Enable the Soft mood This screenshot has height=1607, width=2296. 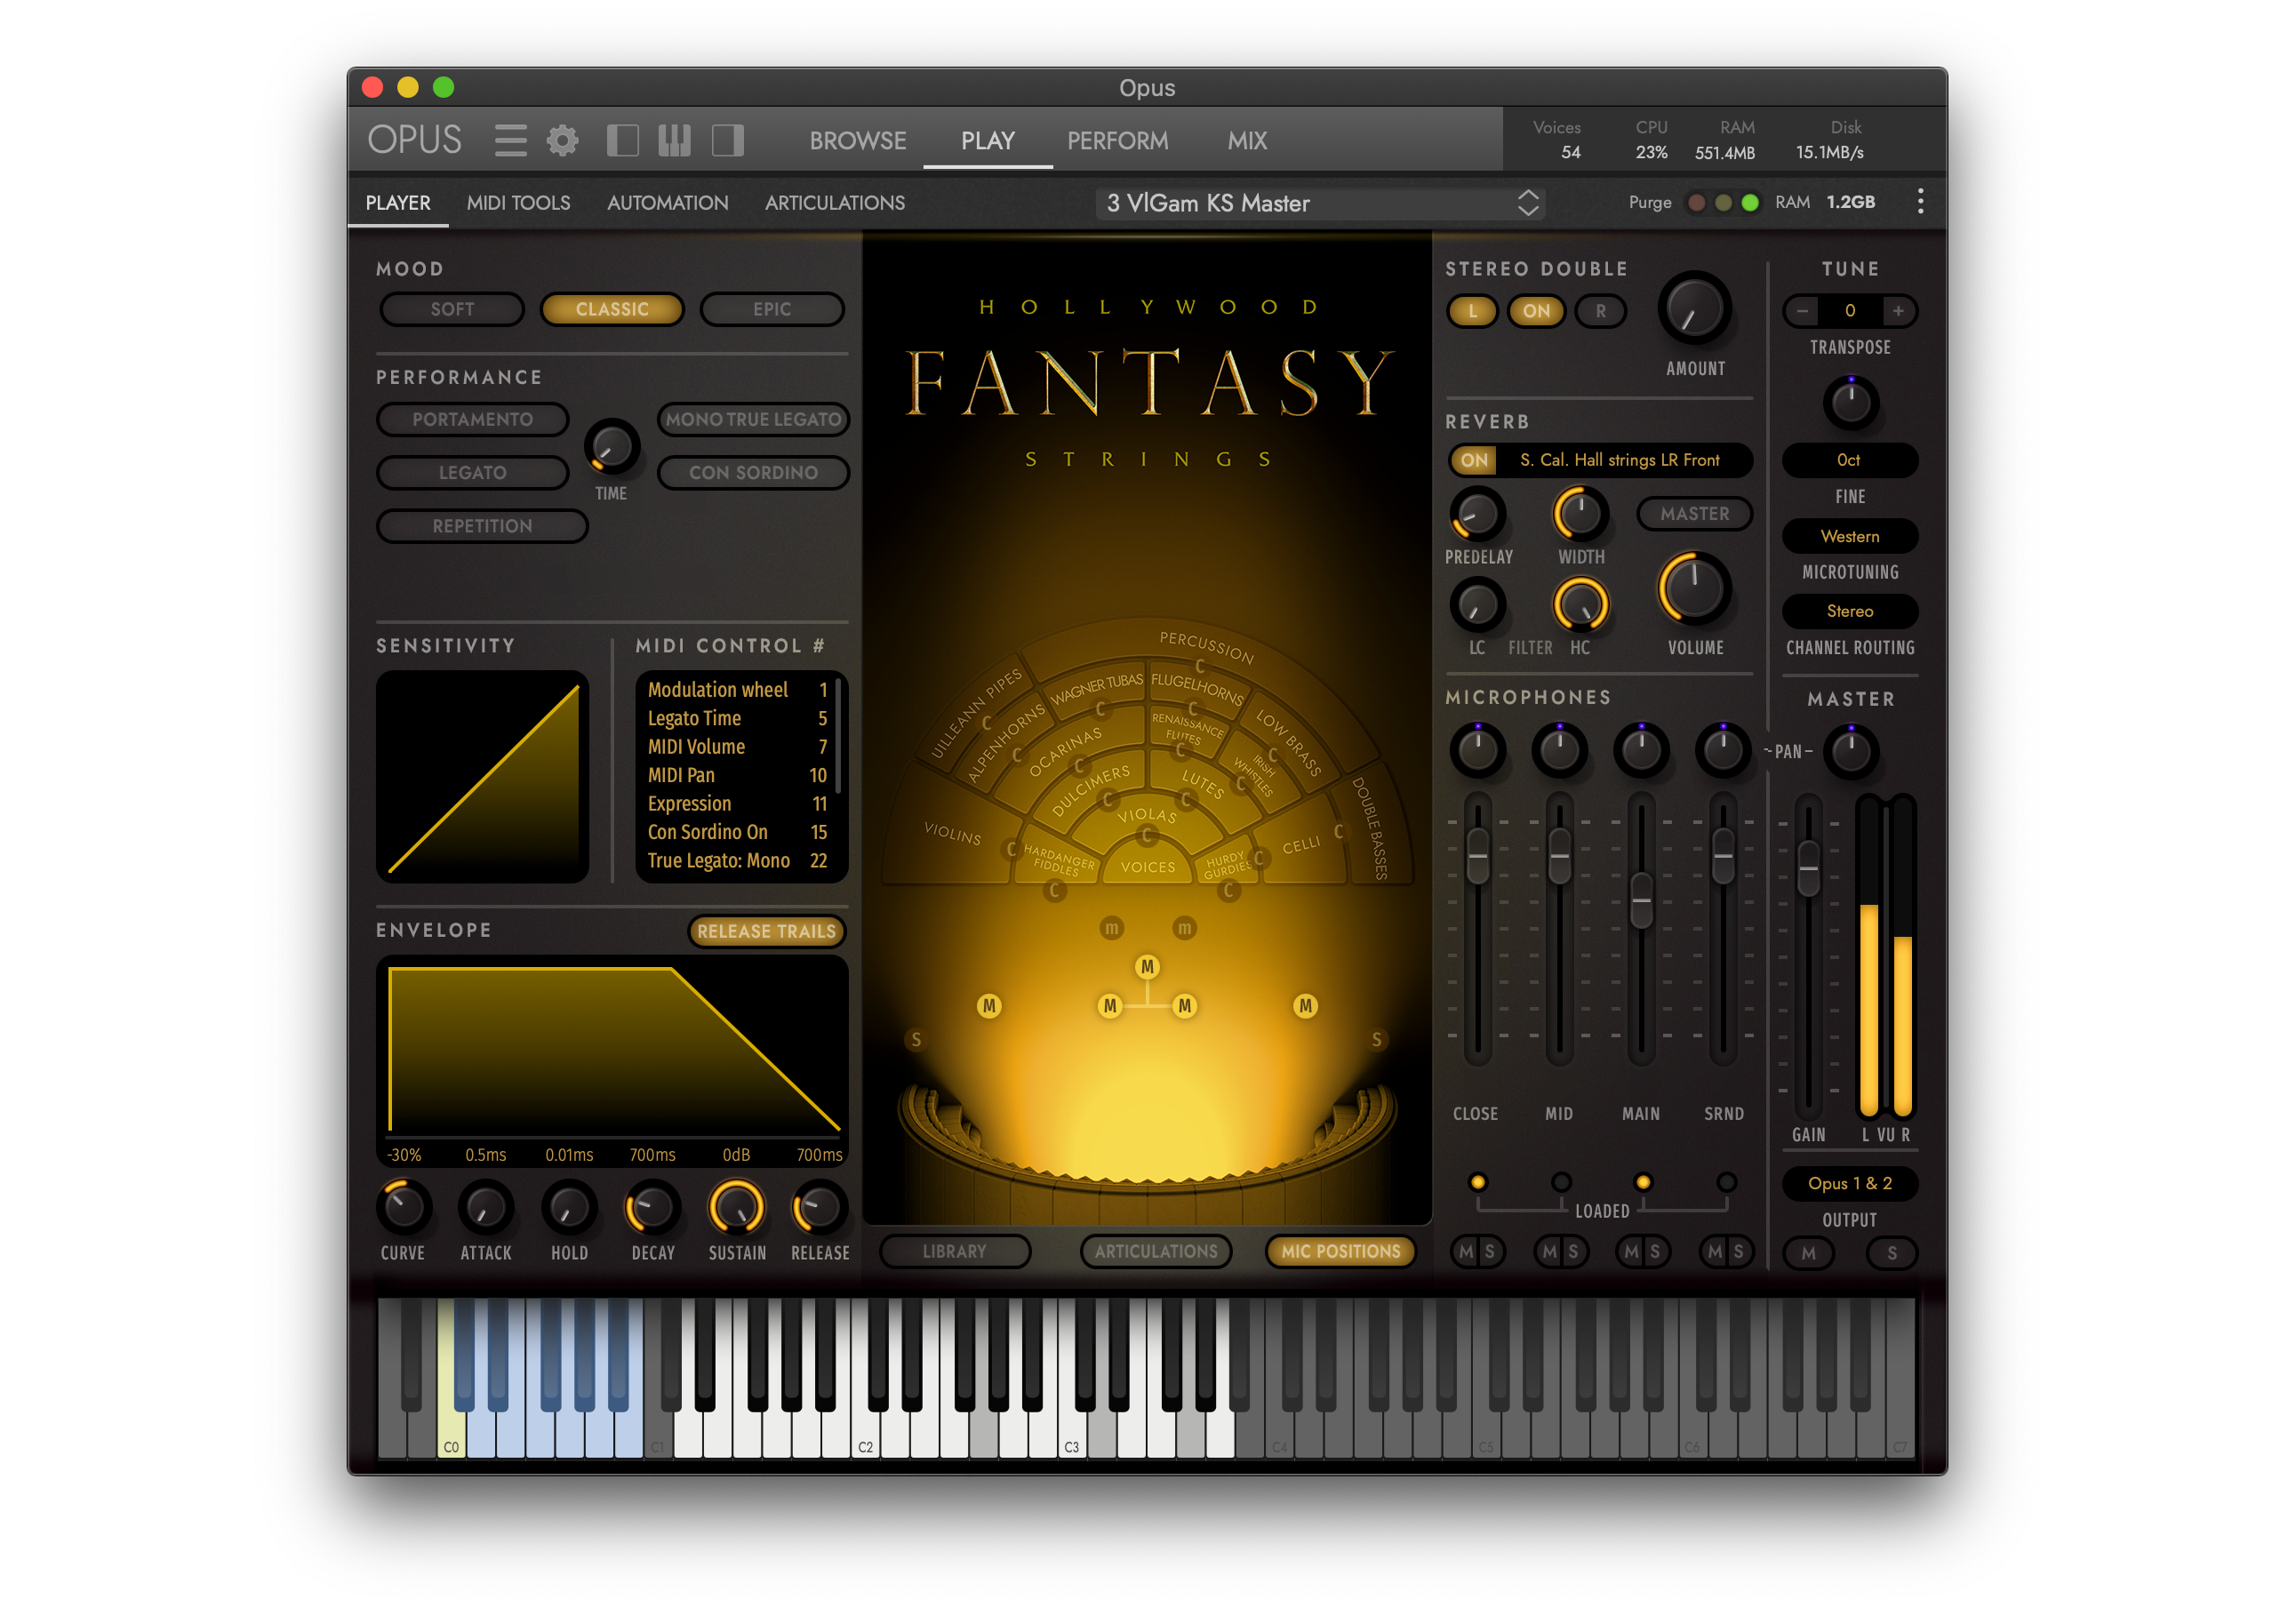coord(452,309)
